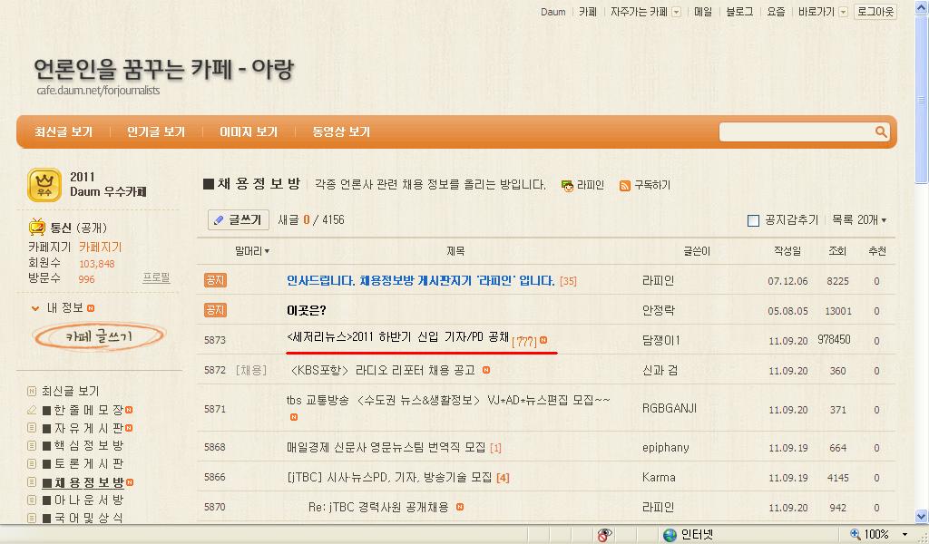Open the 이곳은? notice post
The width and height of the screenshot is (929, 544).
point(307,310)
